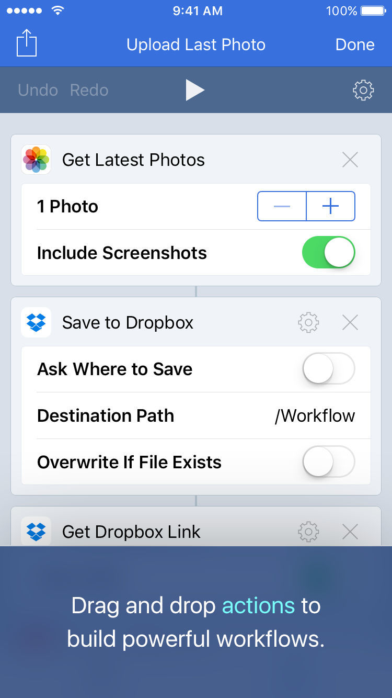The width and height of the screenshot is (392, 698).
Task: Tap Done to finish editing
Action: tap(355, 44)
